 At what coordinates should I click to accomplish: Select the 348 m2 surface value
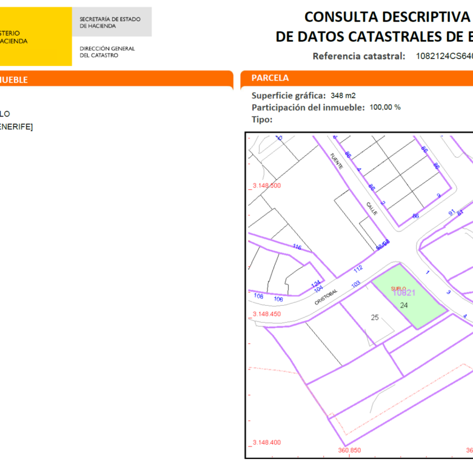coord(343,96)
